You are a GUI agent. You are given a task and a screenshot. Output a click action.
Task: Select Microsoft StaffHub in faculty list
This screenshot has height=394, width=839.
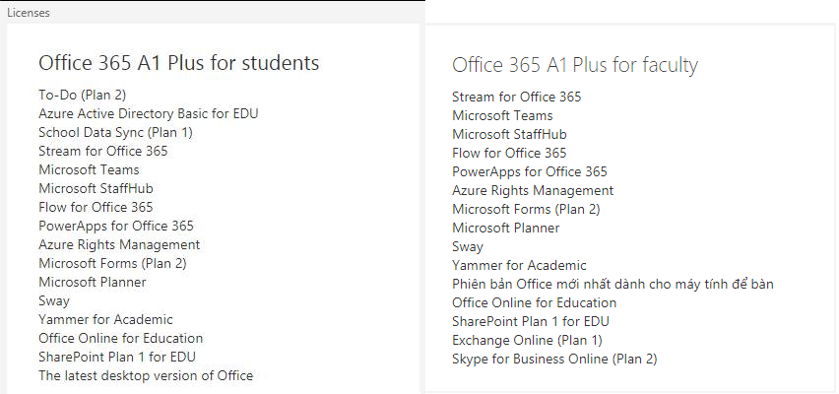tap(509, 134)
